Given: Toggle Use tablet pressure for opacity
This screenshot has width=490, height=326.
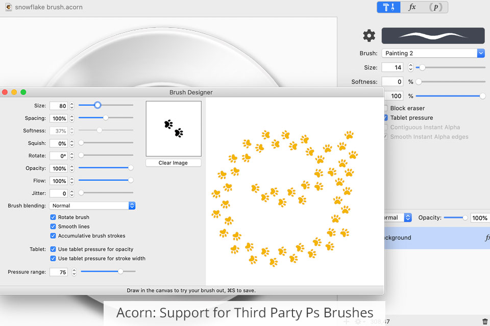Looking at the screenshot, I should tap(53, 249).
